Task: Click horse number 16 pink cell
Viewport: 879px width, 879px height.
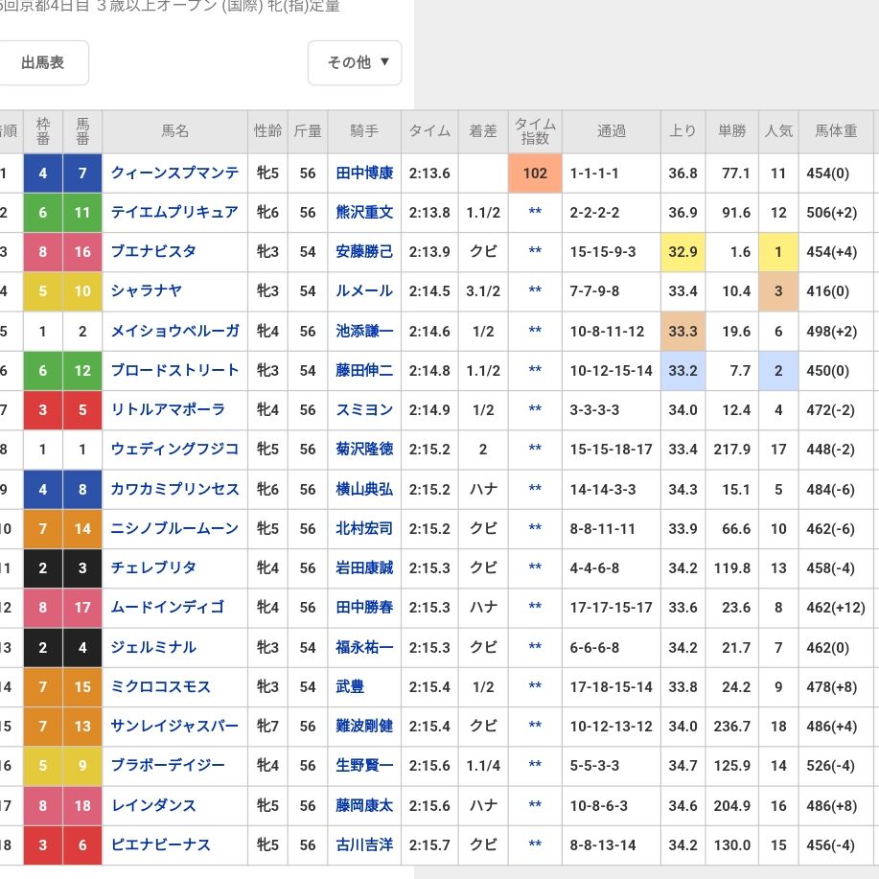Action: [82, 252]
